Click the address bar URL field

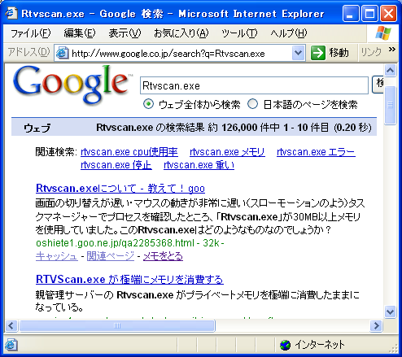[179, 53]
